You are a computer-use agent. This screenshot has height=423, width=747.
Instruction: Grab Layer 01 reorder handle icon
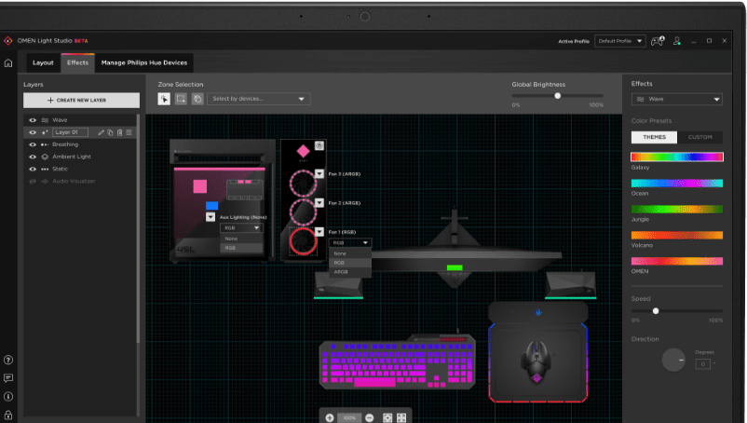129,132
